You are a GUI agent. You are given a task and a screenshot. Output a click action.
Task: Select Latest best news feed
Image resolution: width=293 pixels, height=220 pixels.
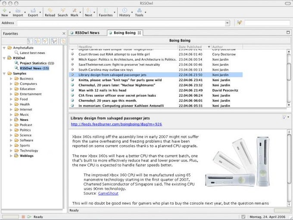32,53
